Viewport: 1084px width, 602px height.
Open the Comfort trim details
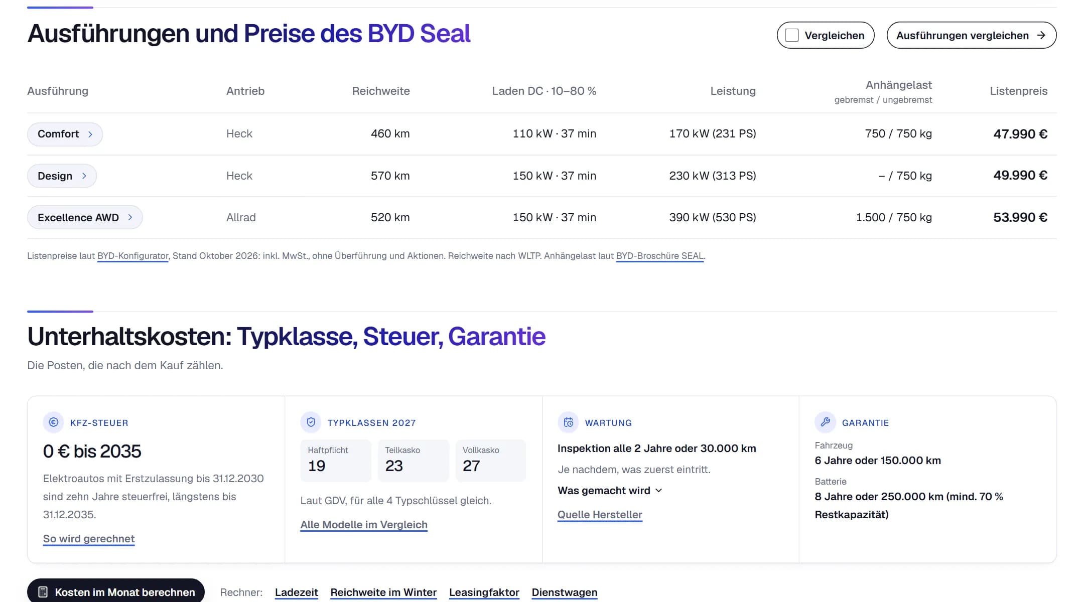pyautogui.click(x=65, y=134)
